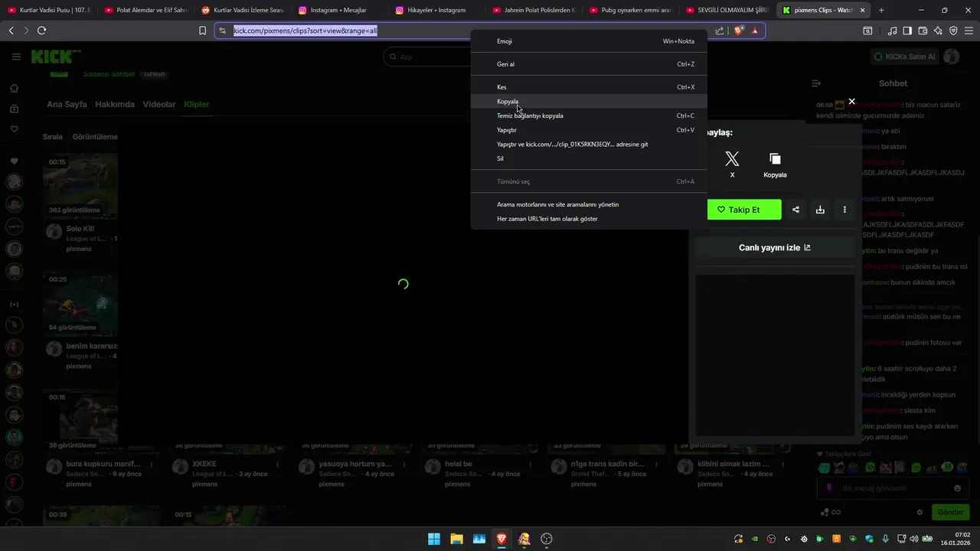Screen dimensions: 980x551
Task: Click the download clip icon
Action: 820,210
